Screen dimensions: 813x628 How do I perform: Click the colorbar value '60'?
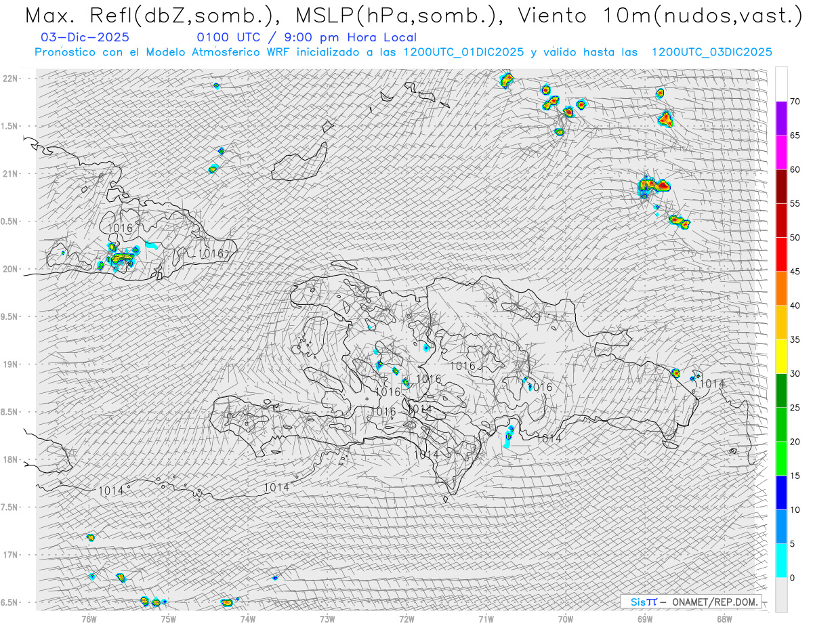point(795,169)
